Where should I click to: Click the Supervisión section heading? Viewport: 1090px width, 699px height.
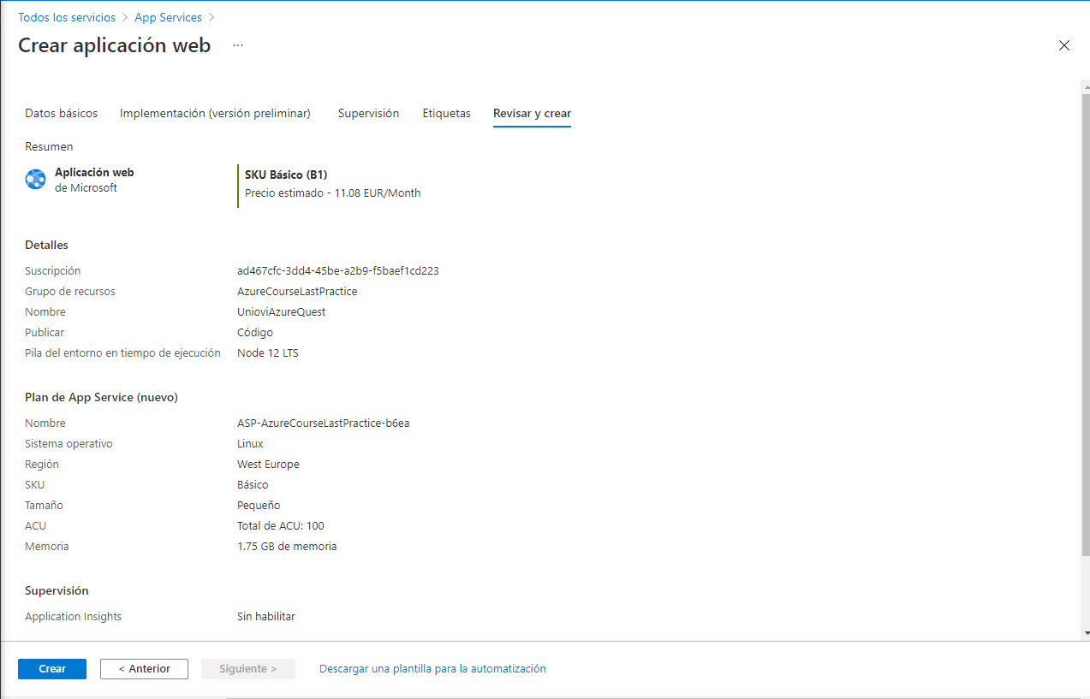tap(57, 590)
